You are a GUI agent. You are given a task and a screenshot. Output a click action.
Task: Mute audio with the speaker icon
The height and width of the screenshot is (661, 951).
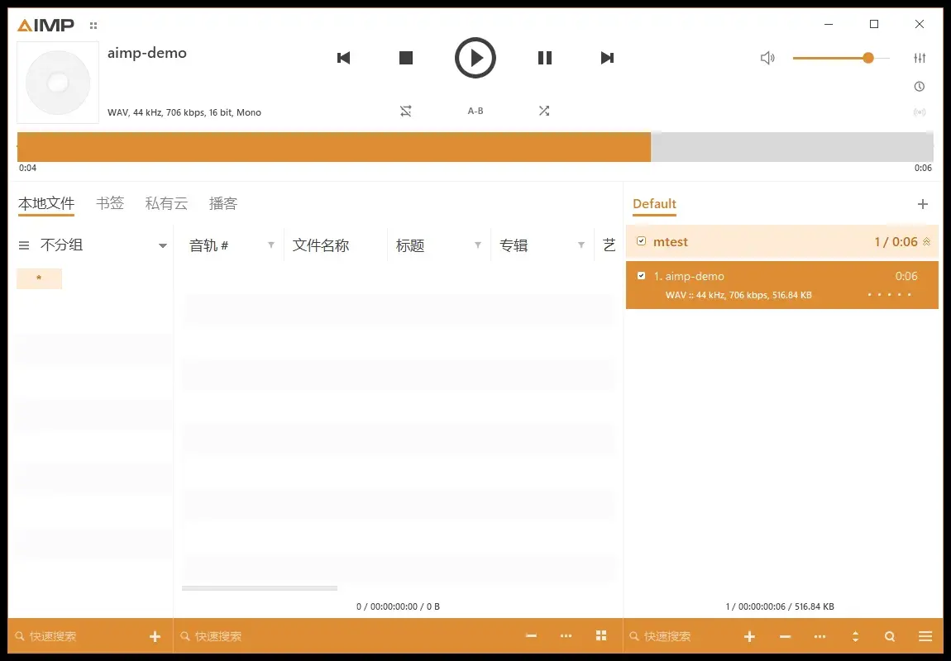click(767, 58)
